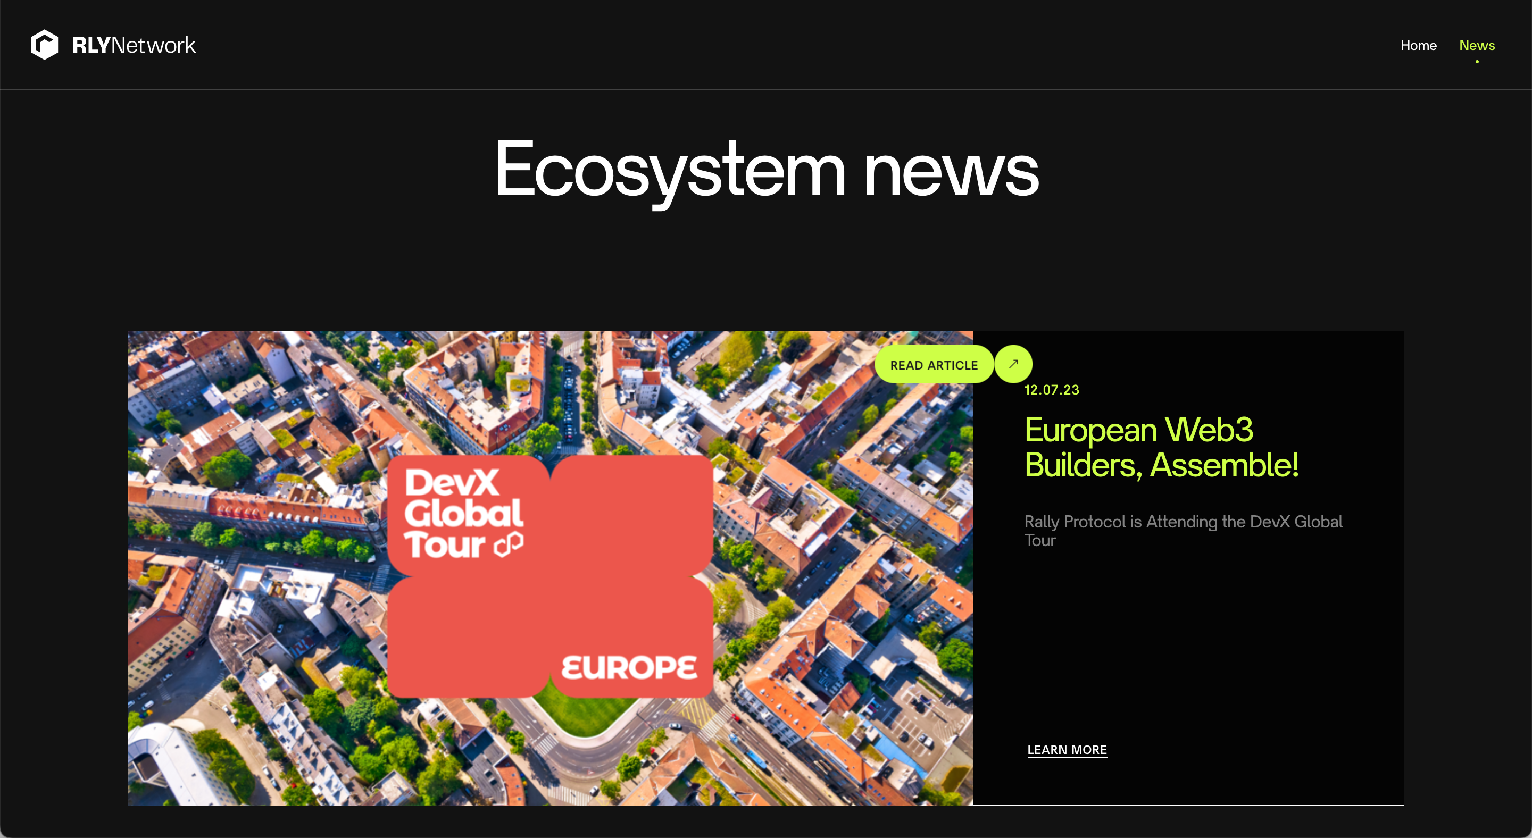Open the European Web3 Builders, Assemble! headline
The height and width of the screenshot is (838, 1532).
tap(1161, 447)
